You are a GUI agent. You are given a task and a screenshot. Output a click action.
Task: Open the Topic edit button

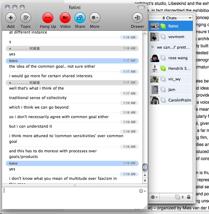click(25, 18)
